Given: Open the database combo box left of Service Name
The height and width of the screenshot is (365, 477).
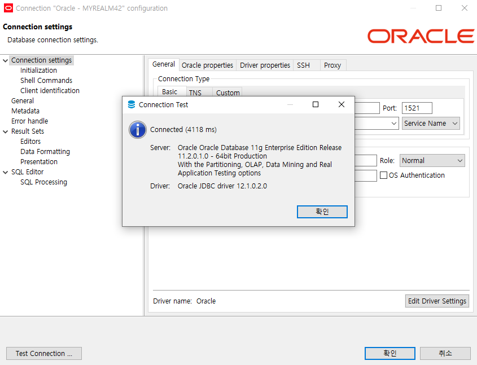Looking at the screenshot, I should tap(377, 124).
